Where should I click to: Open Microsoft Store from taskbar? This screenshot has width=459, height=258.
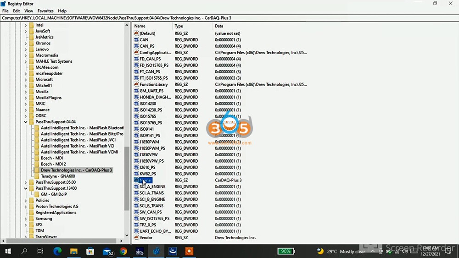pos(90,251)
